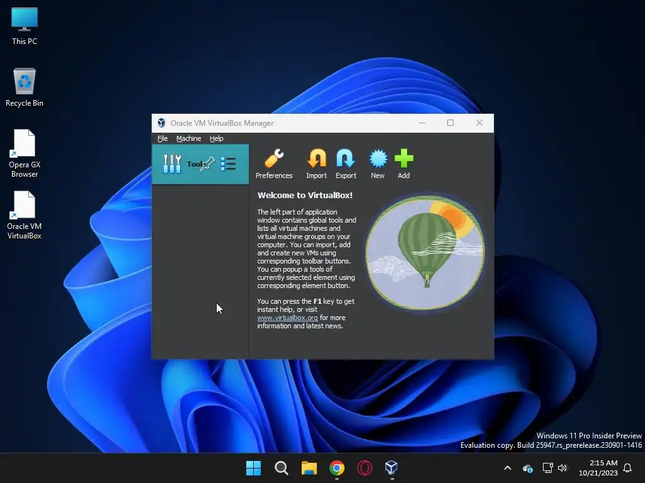
Task: Open Opera browser from taskbar
Action: (365, 468)
